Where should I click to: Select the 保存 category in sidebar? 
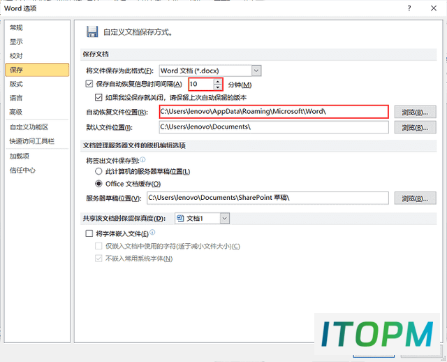[x=37, y=70]
